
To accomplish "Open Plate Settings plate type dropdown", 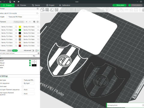I will (x=28, y=80).
